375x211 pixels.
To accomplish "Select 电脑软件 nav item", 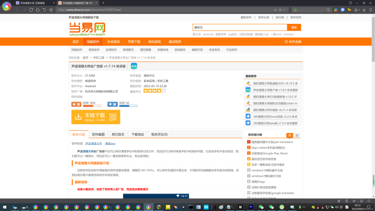I will coord(93,42).
